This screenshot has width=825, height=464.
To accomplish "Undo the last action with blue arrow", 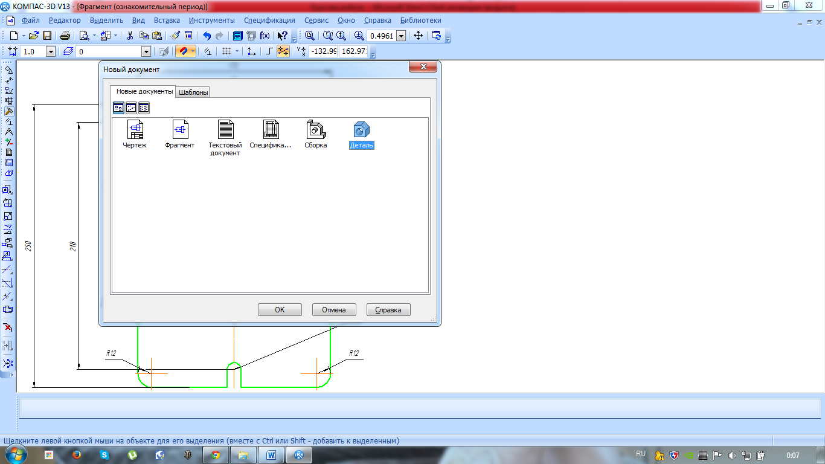I will tap(207, 36).
